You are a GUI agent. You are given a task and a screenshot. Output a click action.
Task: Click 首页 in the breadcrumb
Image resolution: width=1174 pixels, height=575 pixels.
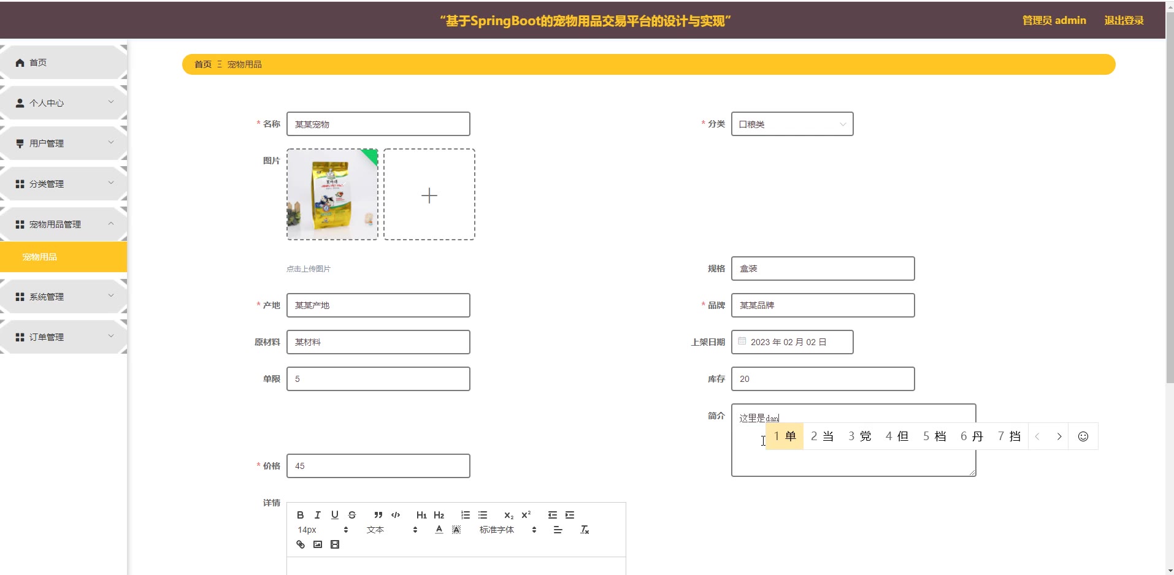click(x=203, y=64)
